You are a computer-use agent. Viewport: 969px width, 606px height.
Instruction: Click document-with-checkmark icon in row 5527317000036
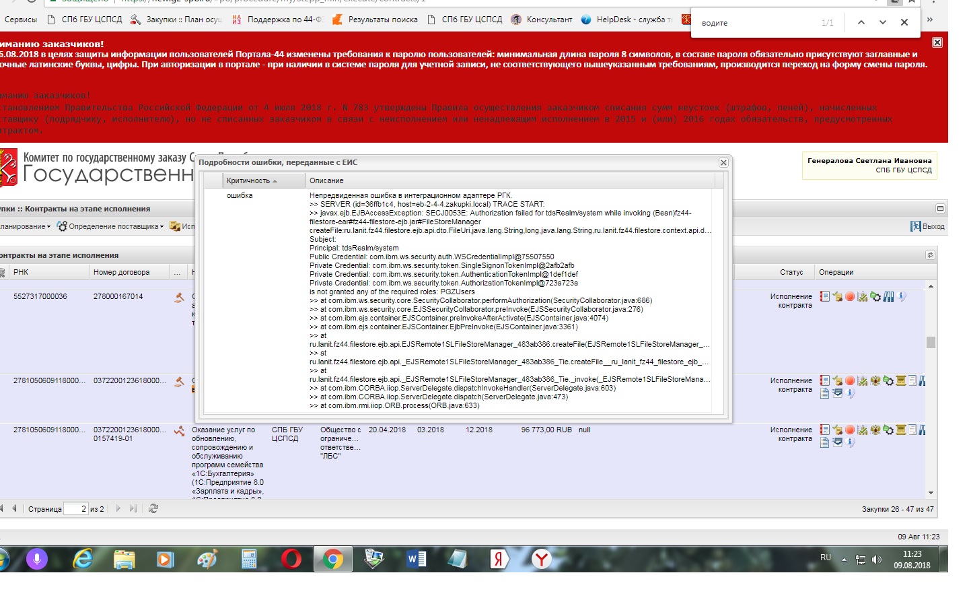point(838,296)
